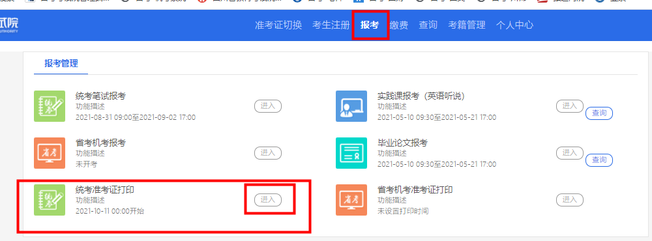Click 查询 button beside 实践课报考
652x241 pixels.
point(599,113)
